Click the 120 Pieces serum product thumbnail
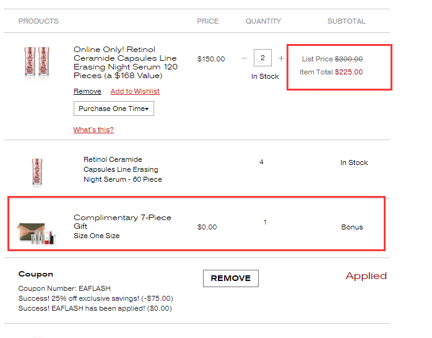Viewport: 432px width, 338px height. pos(37,61)
